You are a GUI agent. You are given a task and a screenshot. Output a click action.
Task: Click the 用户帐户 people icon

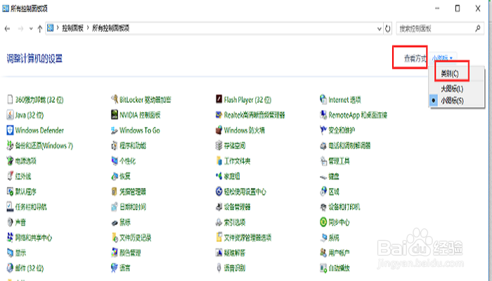(x=323, y=252)
